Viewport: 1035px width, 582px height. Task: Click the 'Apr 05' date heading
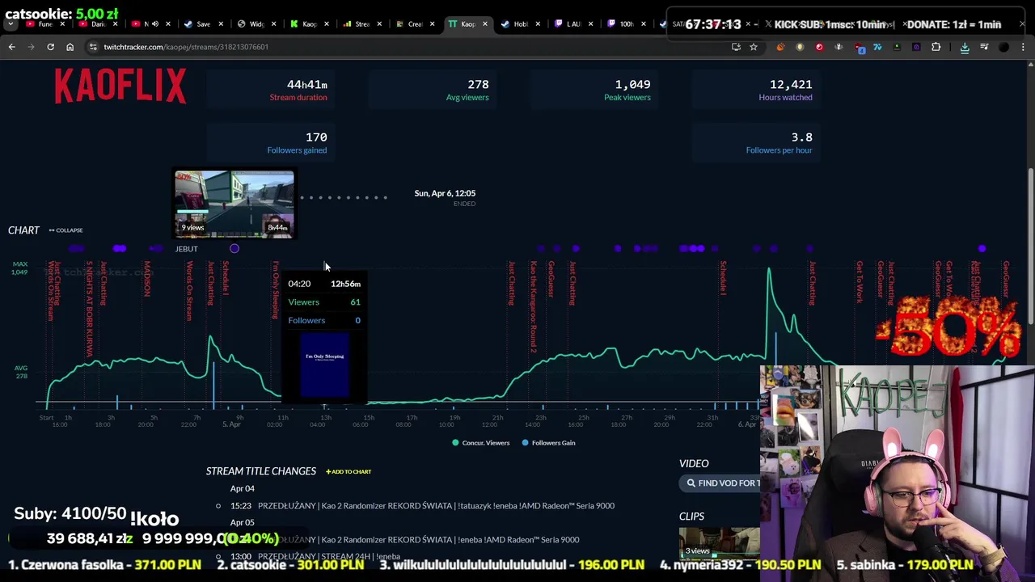pyautogui.click(x=243, y=523)
